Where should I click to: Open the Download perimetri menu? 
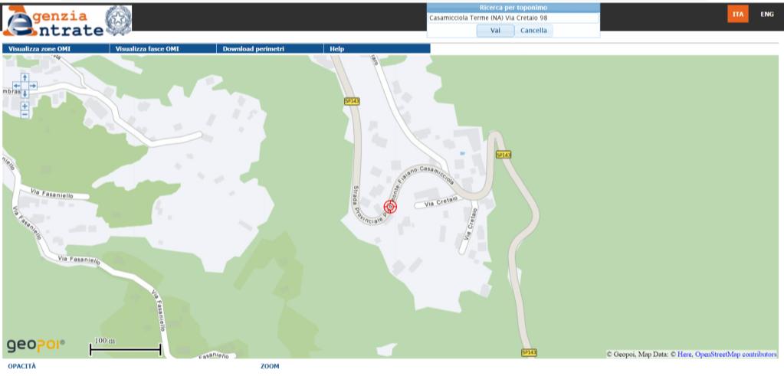point(253,48)
